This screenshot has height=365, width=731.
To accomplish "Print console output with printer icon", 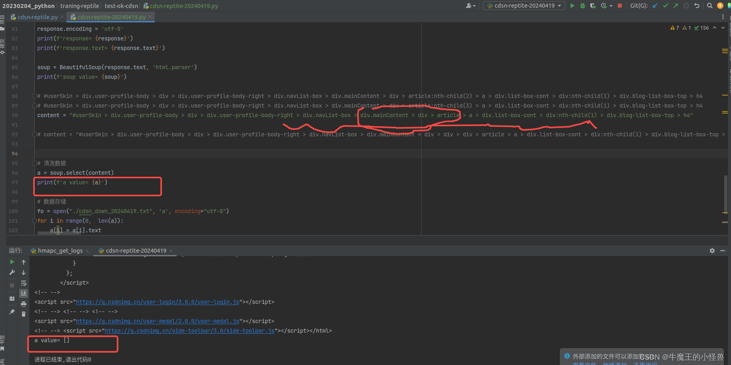I will coord(24,304).
